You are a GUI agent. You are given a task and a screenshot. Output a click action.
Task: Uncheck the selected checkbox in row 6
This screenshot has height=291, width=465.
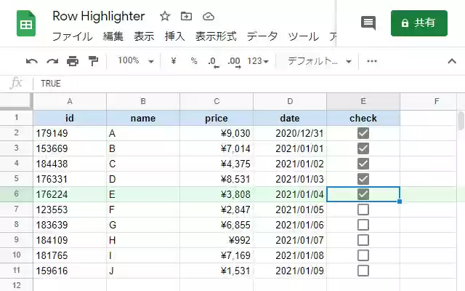click(363, 194)
